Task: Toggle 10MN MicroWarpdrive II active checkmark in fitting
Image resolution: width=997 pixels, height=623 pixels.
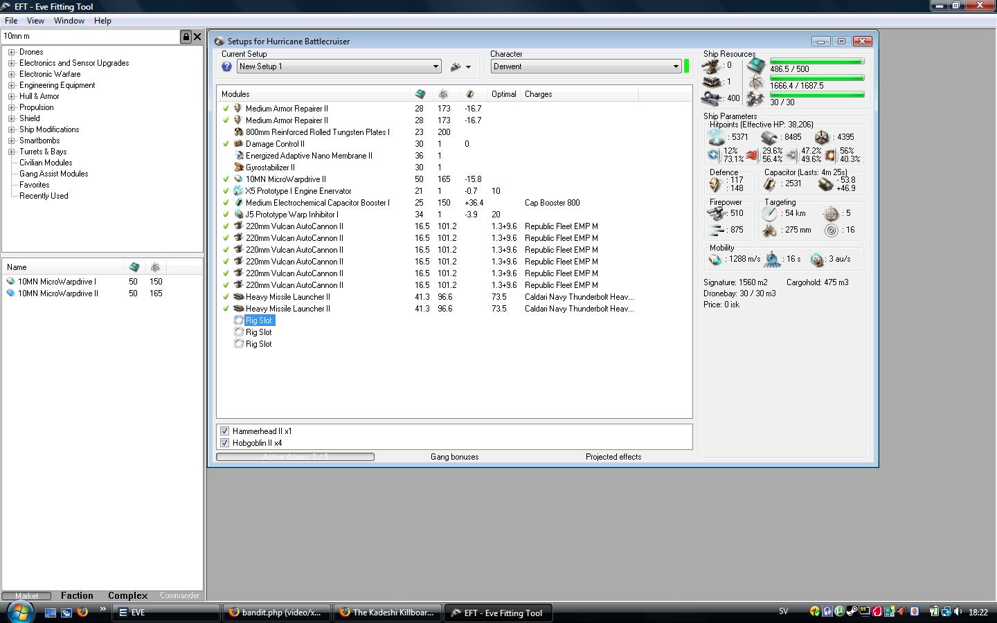Action: click(226, 179)
